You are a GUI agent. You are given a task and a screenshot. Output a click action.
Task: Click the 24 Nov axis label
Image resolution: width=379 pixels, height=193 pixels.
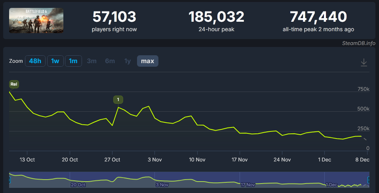coord(282,159)
